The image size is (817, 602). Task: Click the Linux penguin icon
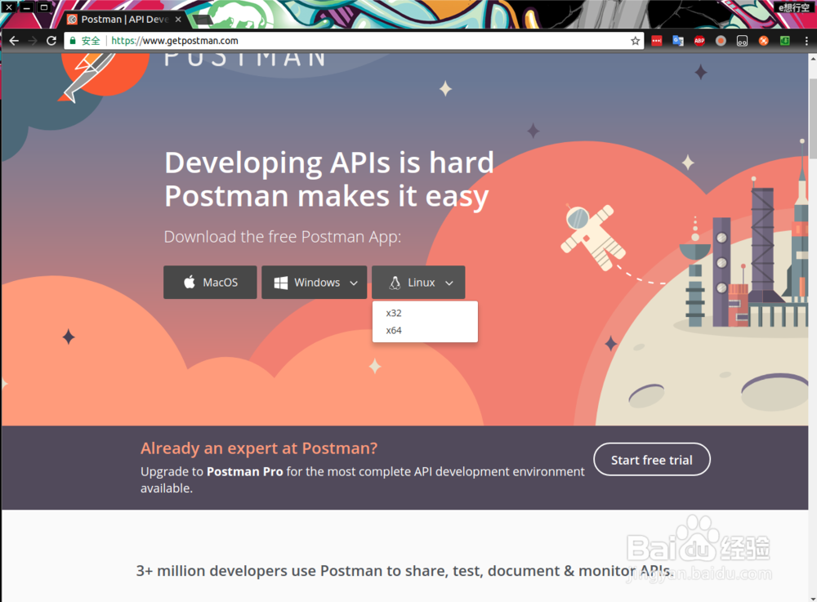tap(395, 283)
